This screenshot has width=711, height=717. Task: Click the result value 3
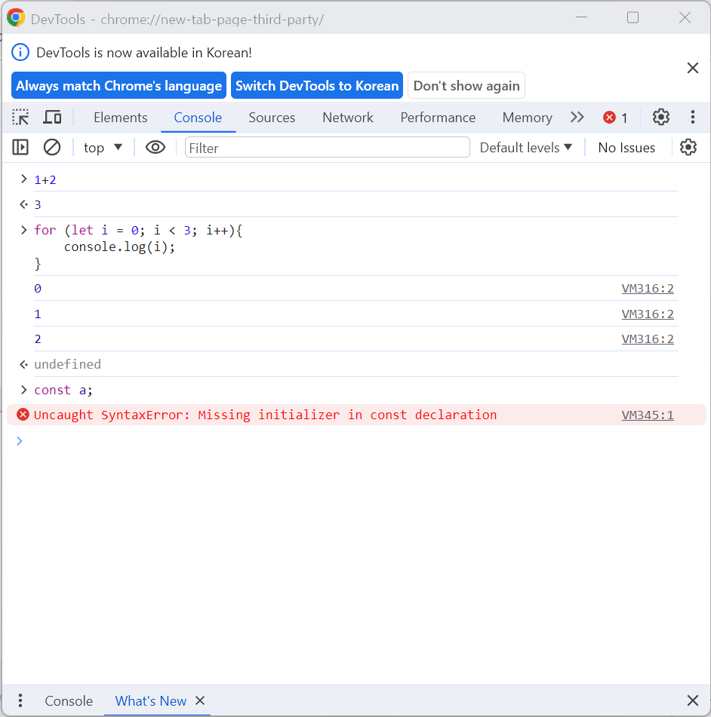point(38,205)
